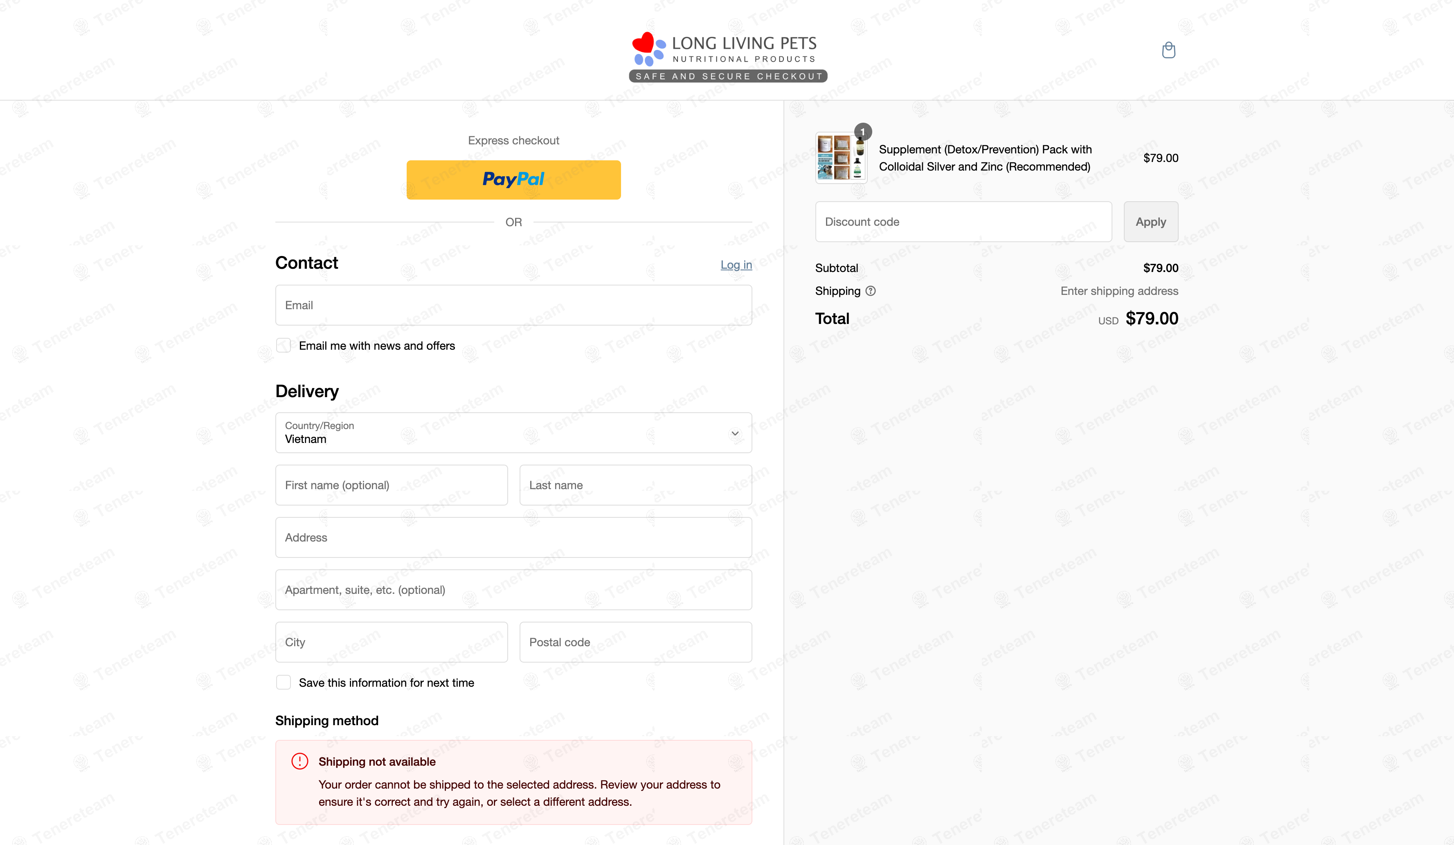Click the item quantity badge on thumbnail
Viewport: 1454px width, 845px height.
point(863,132)
